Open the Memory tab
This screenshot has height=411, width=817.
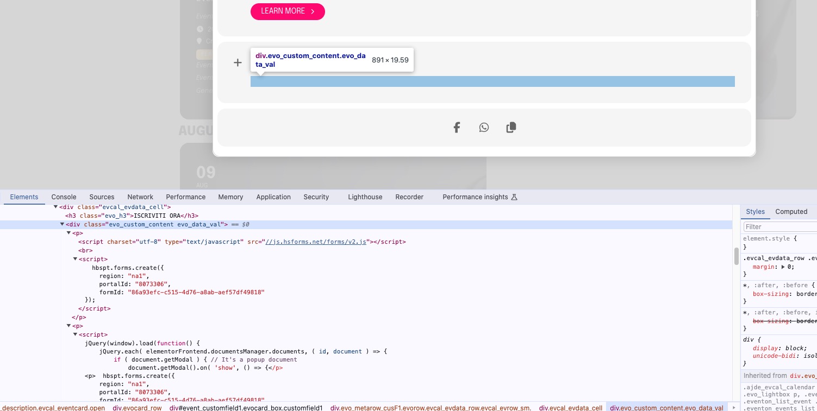coord(230,197)
